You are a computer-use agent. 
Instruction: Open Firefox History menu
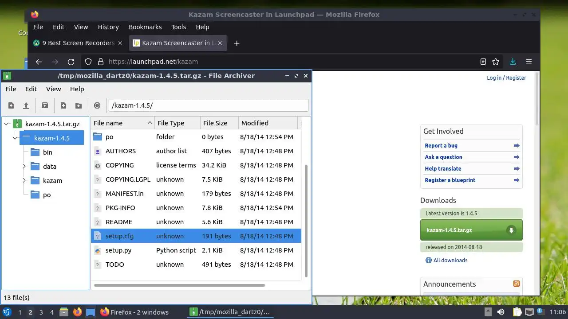point(108,27)
